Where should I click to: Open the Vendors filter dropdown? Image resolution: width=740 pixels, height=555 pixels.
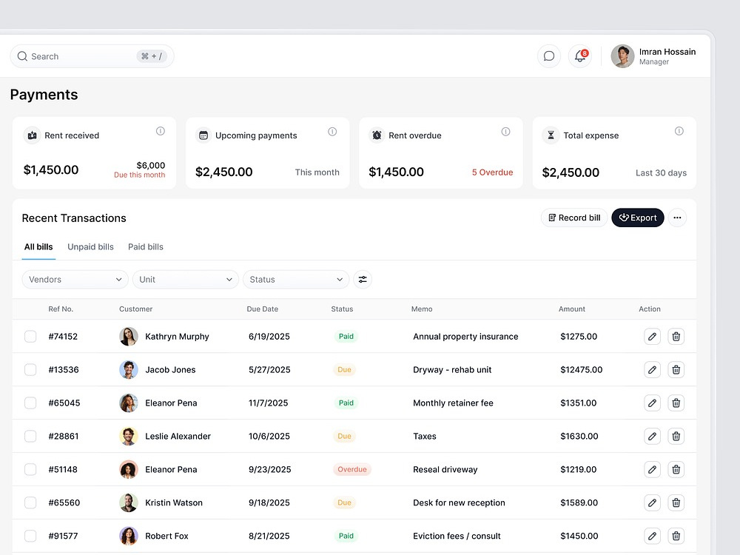pyautogui.click(x=75, y=280)
